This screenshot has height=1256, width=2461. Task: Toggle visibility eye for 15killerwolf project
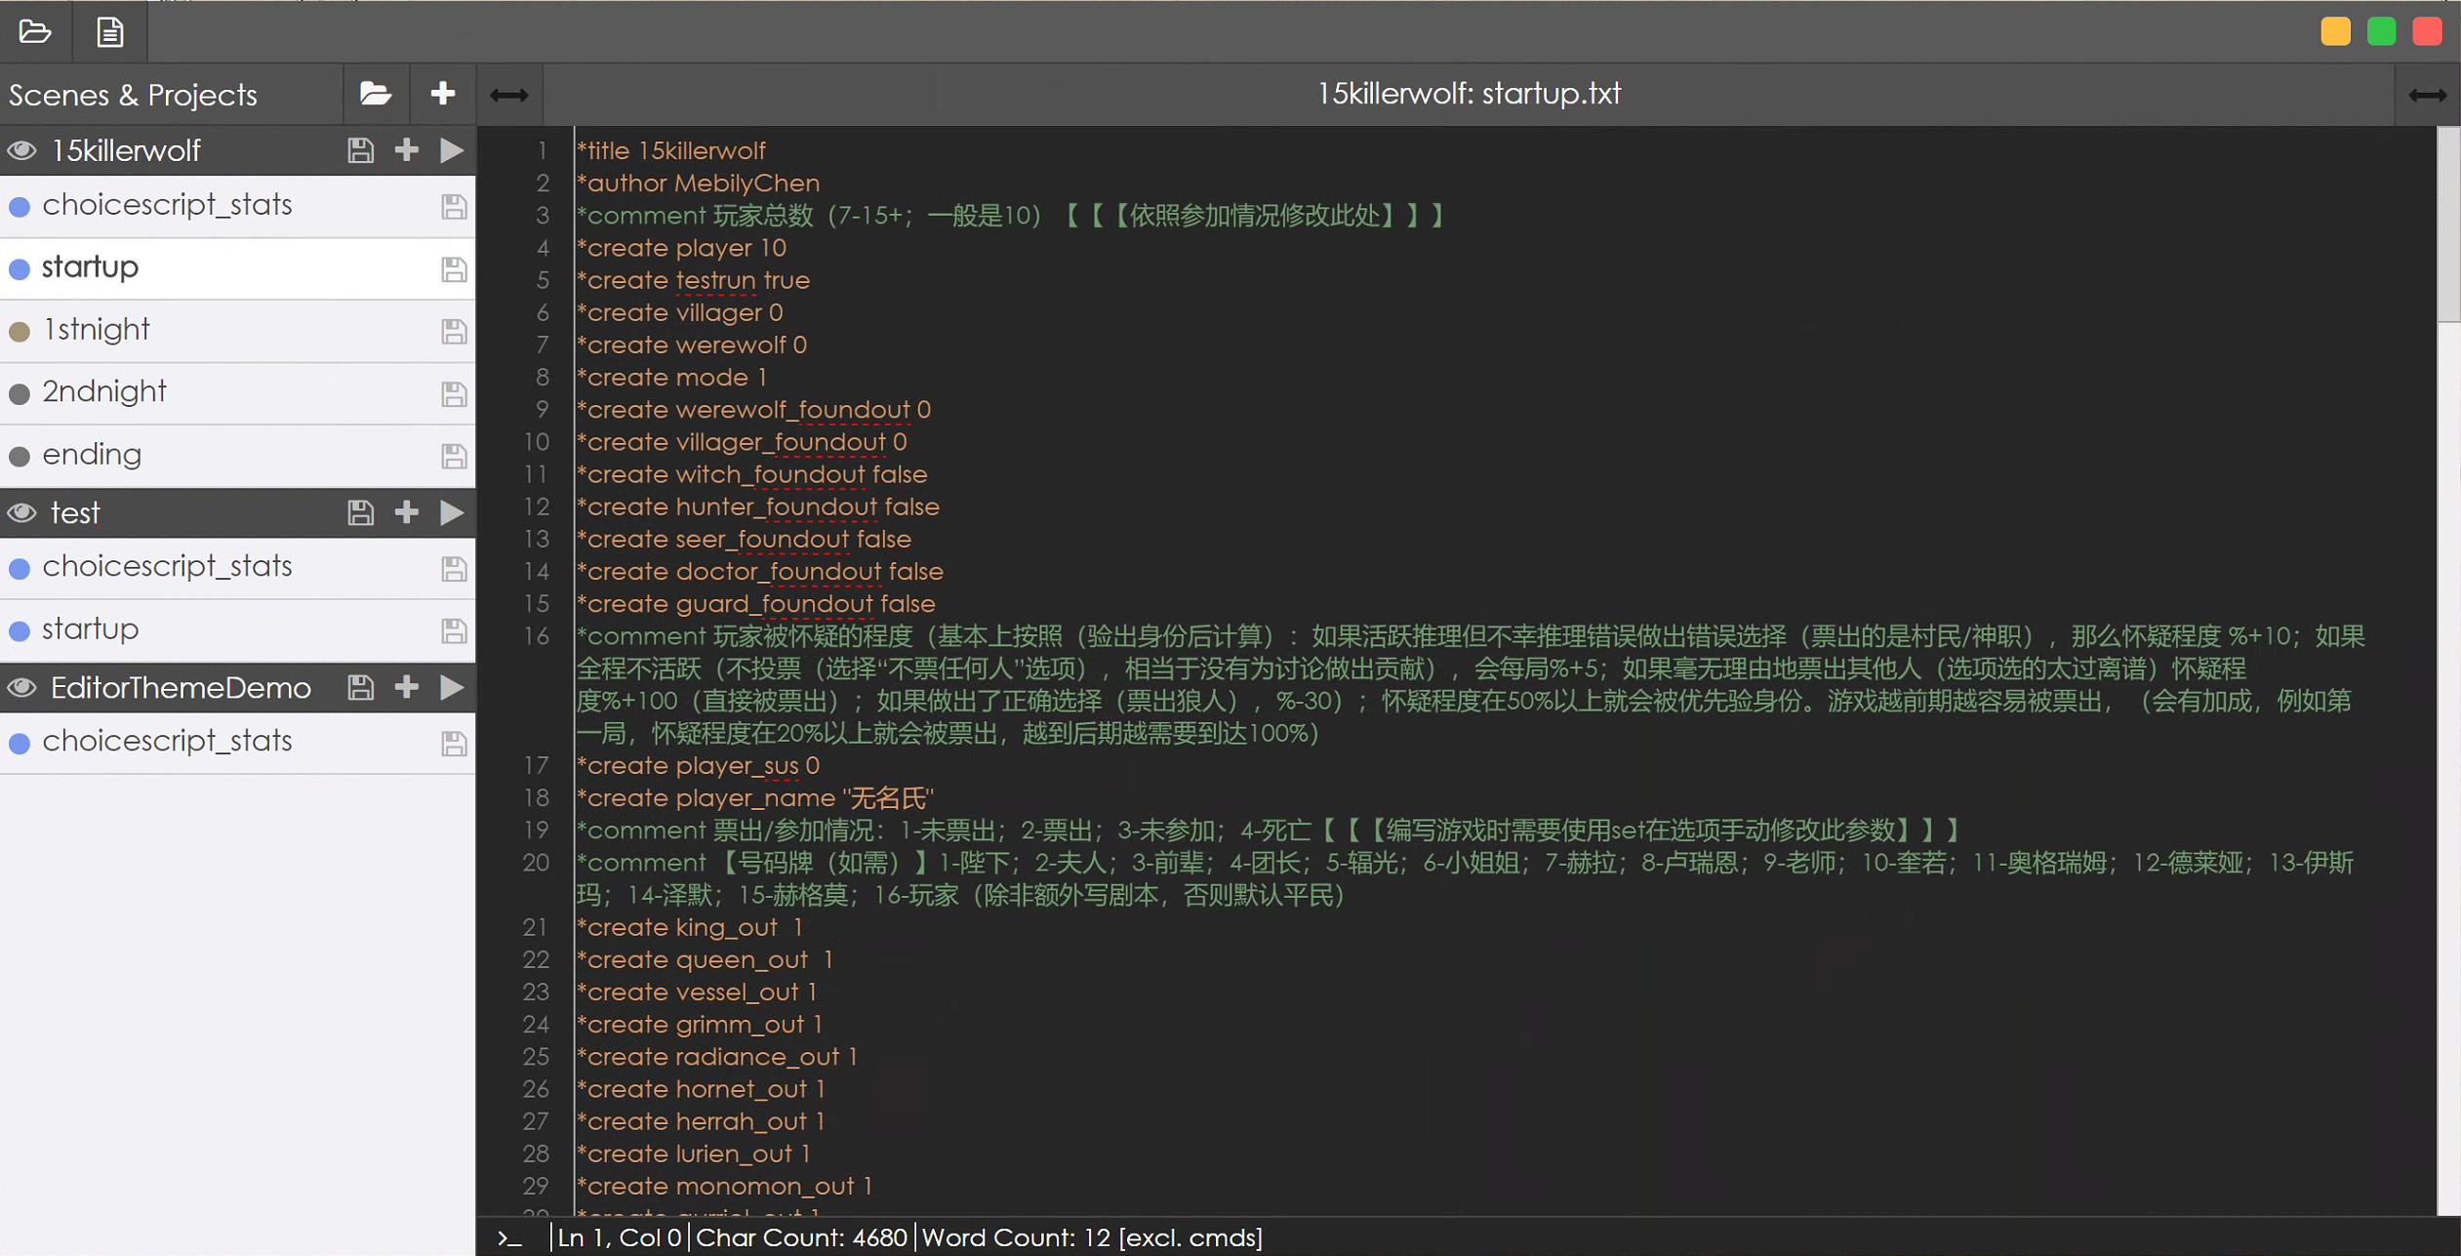22,150
